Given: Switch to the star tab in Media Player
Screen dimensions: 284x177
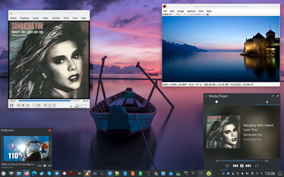Looking at the screenshot, I should tap(217, 102).
